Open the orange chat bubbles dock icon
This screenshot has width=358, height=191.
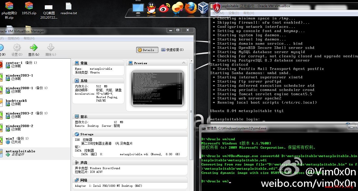pyautogui.click(x=178, y=8)
